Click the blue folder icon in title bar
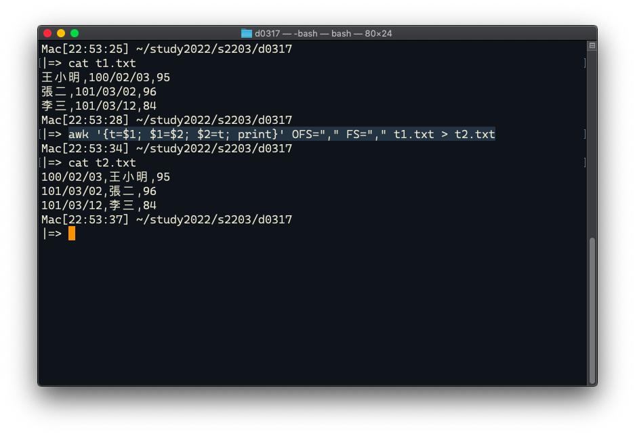 pyautogui.click(x=246, y=34)
